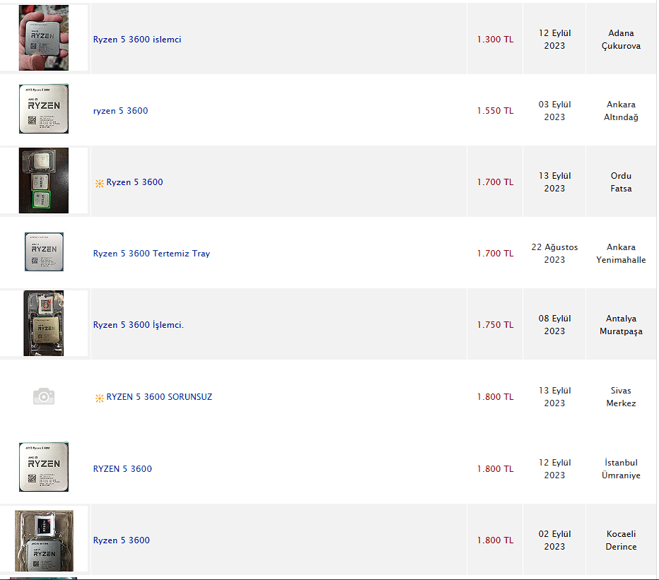This screenshot has width=659, height=580.
Task: Open thumbnail of hand-held Ryzen 5 3600 islemci
Action: click(x=44, y=38)
